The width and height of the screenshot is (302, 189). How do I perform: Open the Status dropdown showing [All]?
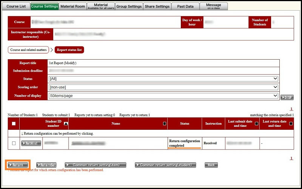tap(163, 78)
